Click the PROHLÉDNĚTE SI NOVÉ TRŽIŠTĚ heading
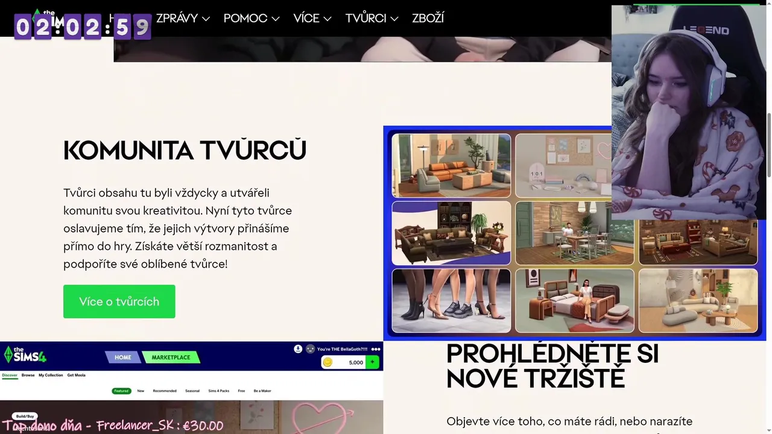The image size is (772, 434). pyautogui.click(x=552, y=366)
